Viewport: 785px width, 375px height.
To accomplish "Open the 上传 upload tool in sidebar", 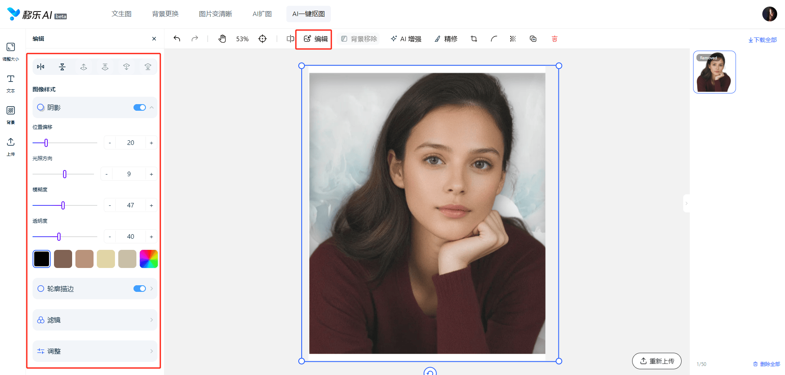I will point(11,147).
